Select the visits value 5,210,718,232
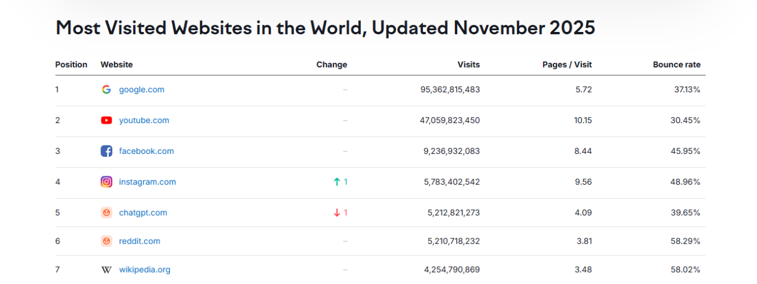757x284 pixels. [454, 241]
